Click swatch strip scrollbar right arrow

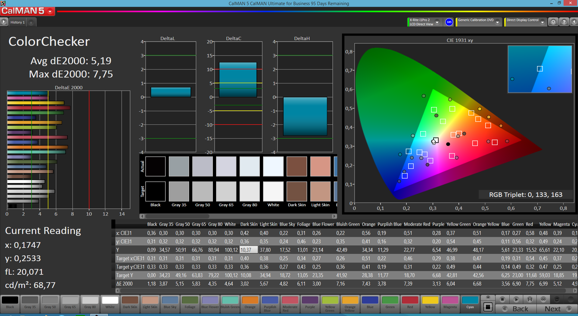(334, 216)
